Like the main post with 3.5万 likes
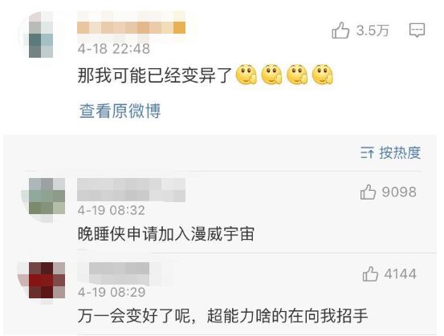The width and height of the screenshot is (444, 336). [340, 30]
